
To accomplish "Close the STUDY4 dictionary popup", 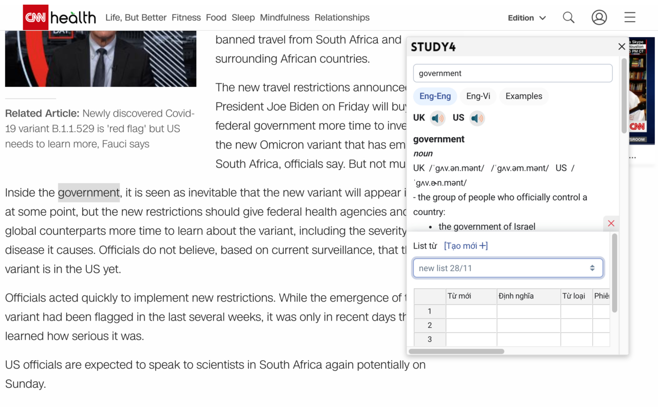I will point(622,47).
